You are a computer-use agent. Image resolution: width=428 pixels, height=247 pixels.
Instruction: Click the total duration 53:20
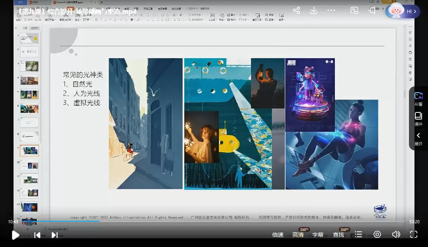pos(415,222)
